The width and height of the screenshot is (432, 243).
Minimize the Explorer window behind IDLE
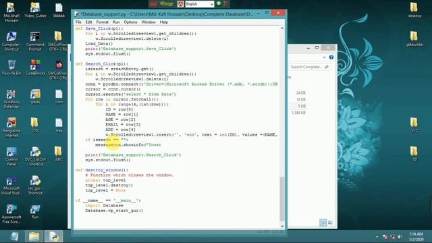click(308, 48)
